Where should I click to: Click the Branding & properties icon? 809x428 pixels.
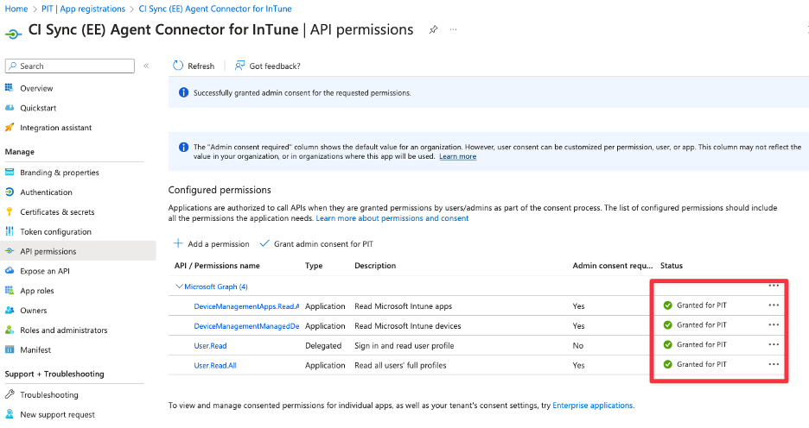(x=10, y=172)
